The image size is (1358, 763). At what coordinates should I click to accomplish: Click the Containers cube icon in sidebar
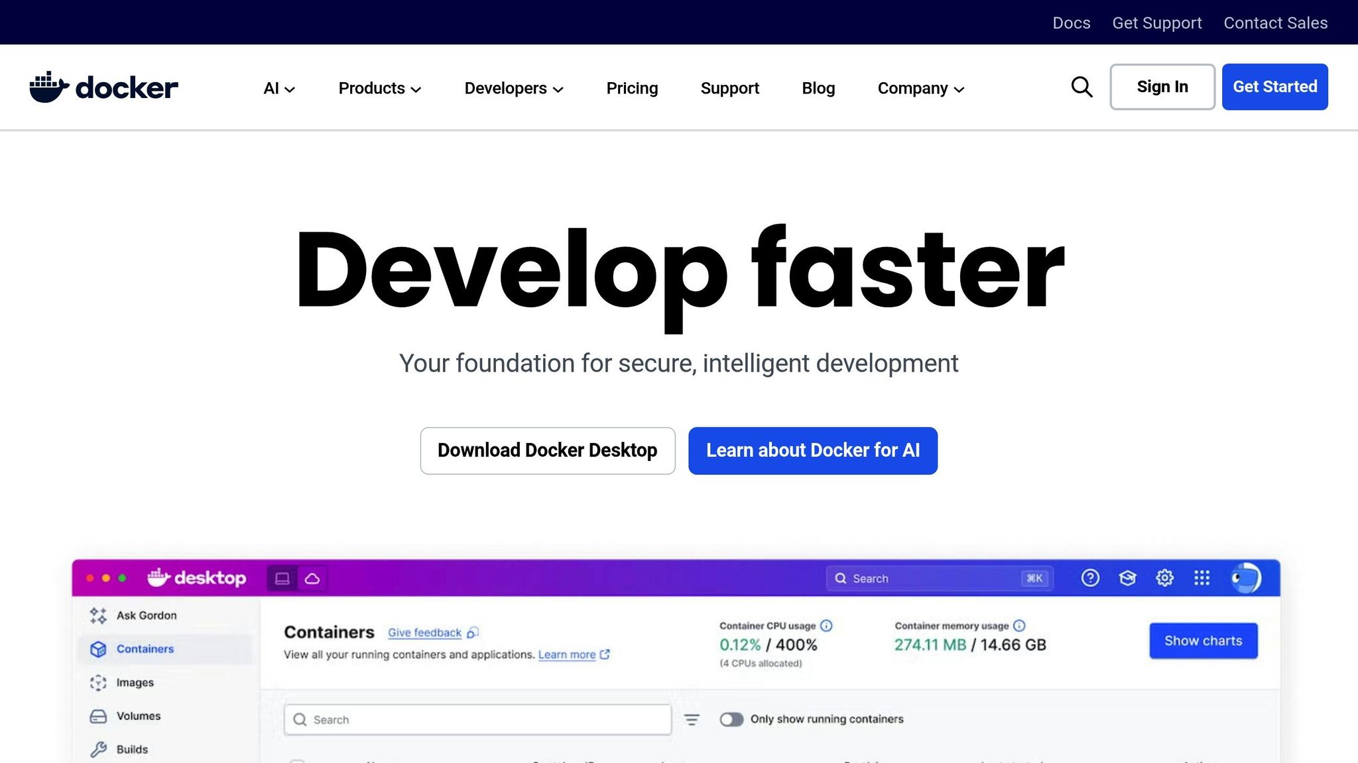(98, 649)
